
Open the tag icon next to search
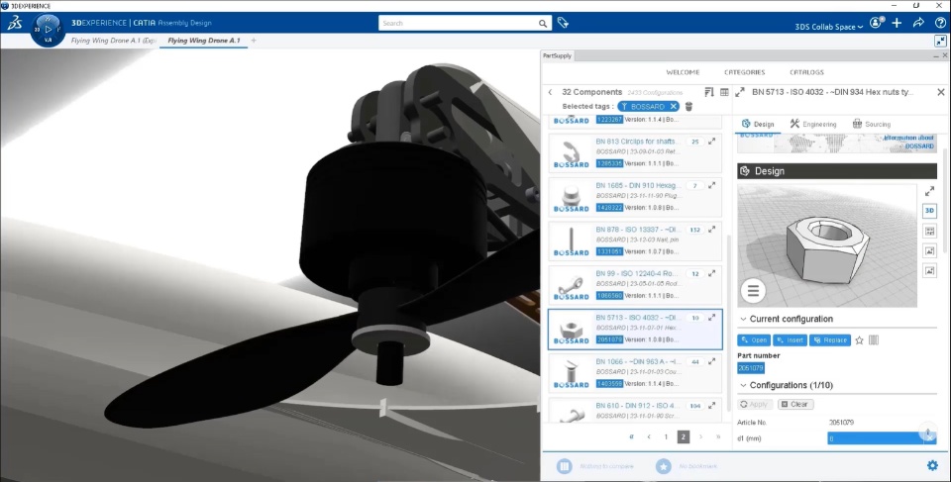coord(564,23)
